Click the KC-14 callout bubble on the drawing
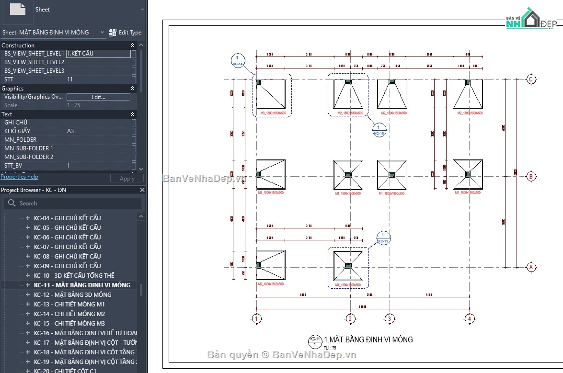 [238, 61]
